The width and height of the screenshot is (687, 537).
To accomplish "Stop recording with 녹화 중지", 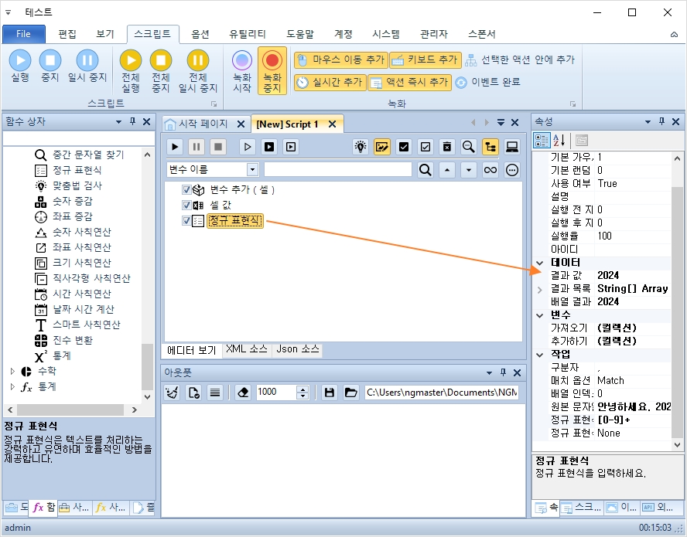I will click(272, 71).
